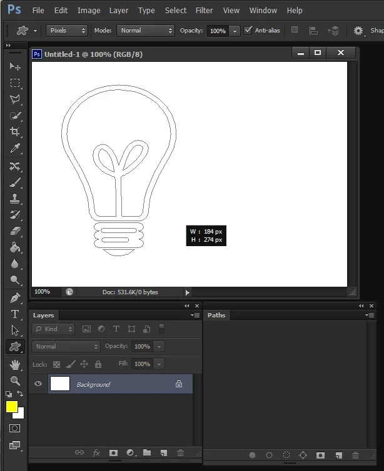The height and width of the screenshot is (471, 384).
Task: Open the options bar Opacity slider arrow
Action: (235, 31)
